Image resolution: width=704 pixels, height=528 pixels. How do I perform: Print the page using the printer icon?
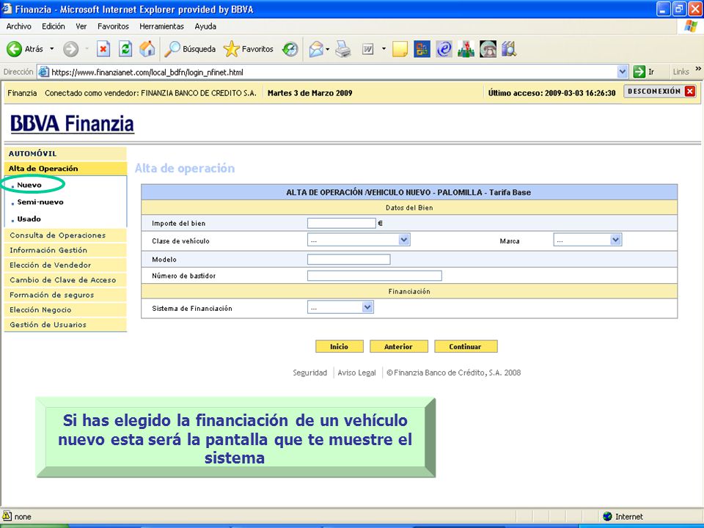point(343,49)
